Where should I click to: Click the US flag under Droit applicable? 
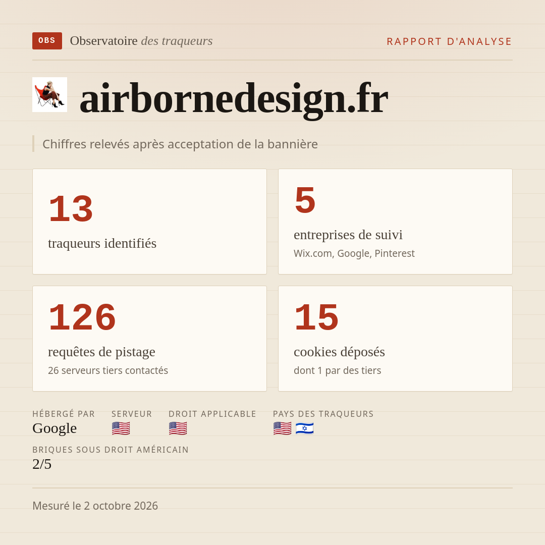coord(178,428)
